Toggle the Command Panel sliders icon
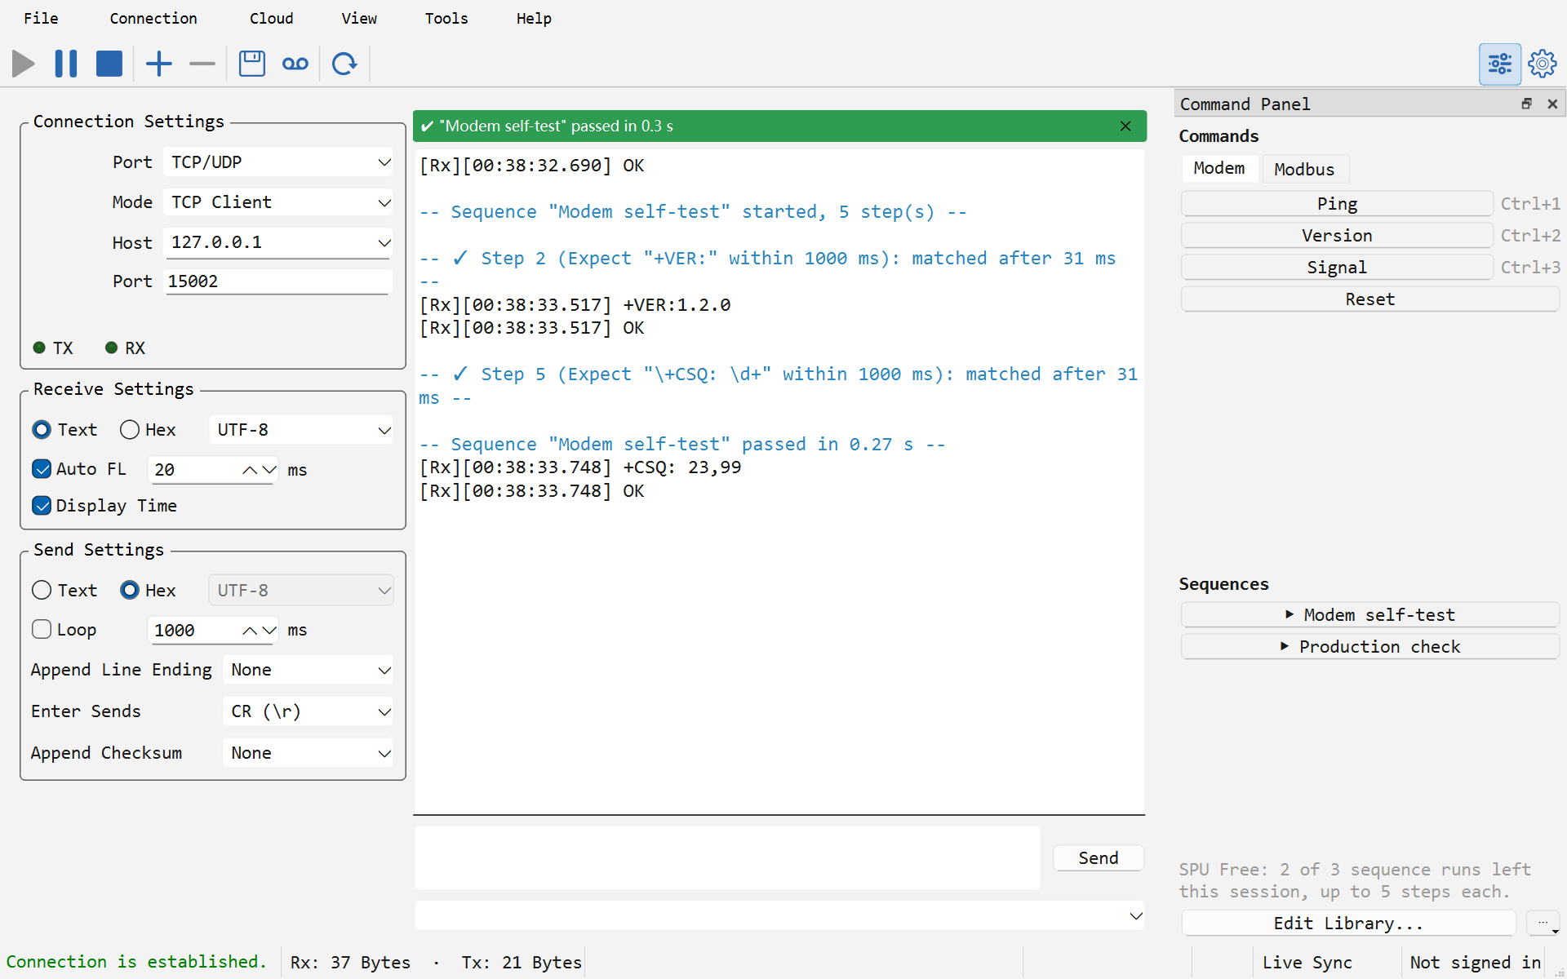 pyautogui.click(x=1499, y=64)
